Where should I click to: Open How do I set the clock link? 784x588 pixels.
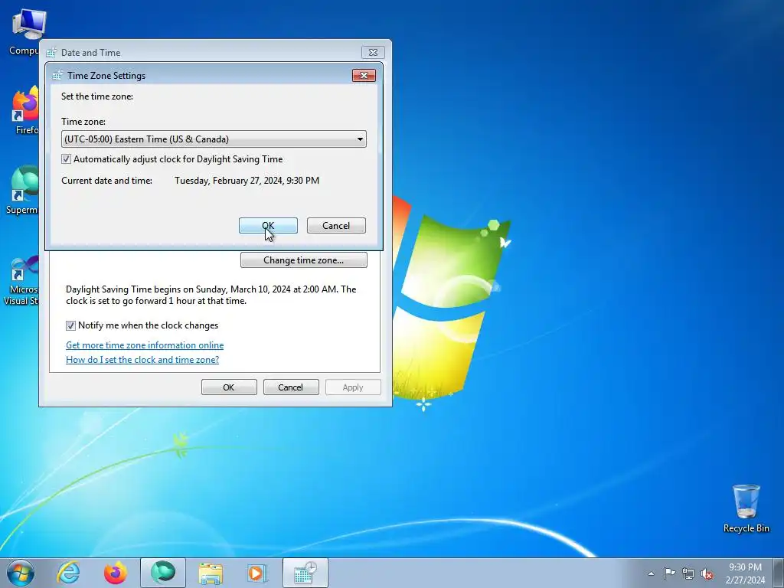point(142,360)
